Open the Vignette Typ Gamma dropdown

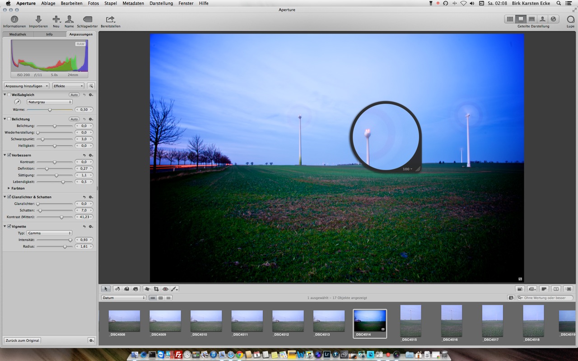pos(50,233)
